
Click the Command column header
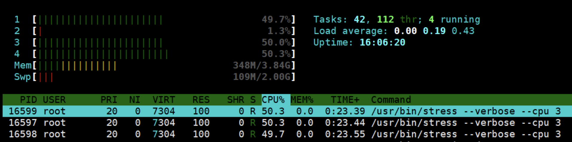pos(391,100)
